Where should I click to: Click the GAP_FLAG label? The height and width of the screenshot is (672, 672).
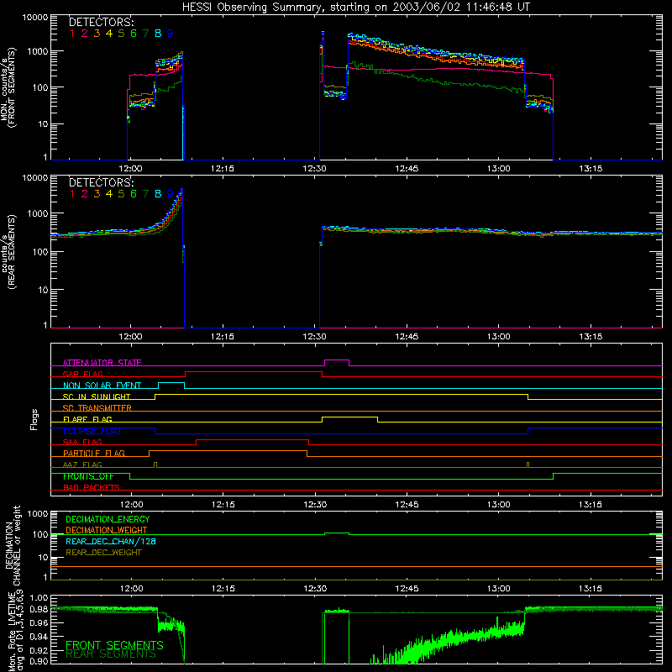pyautogui.click(x=82, y=374)
